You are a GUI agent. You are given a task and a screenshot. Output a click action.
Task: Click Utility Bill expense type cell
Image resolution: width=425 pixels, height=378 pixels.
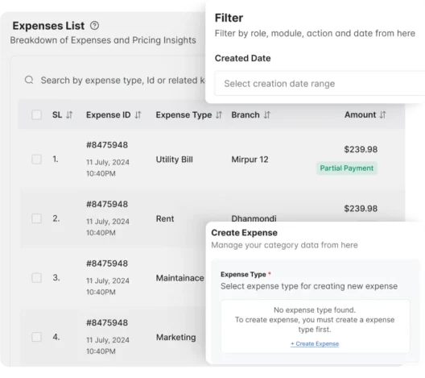pyautogui.click(x=175, y=160)
